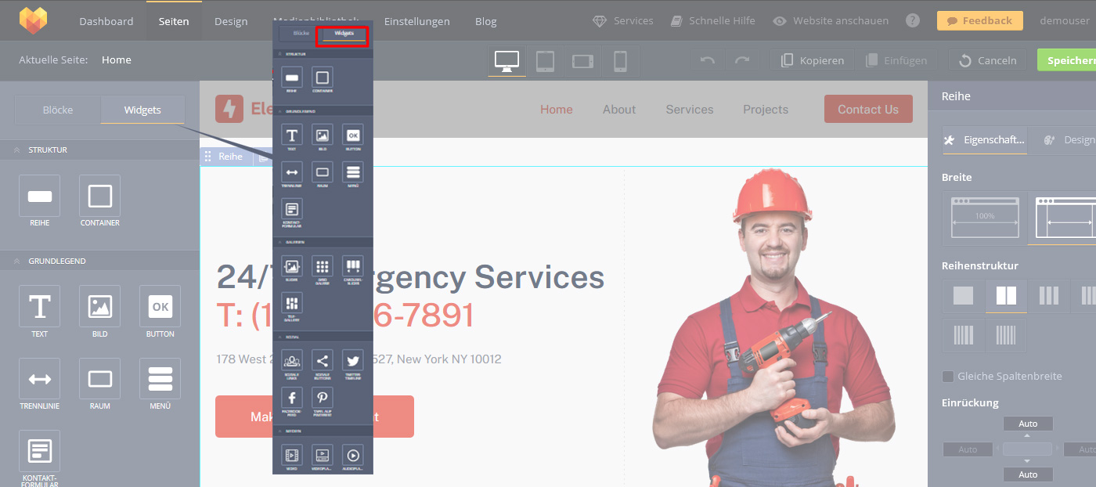Choose the two-column row structure

tap(1006, 296)
